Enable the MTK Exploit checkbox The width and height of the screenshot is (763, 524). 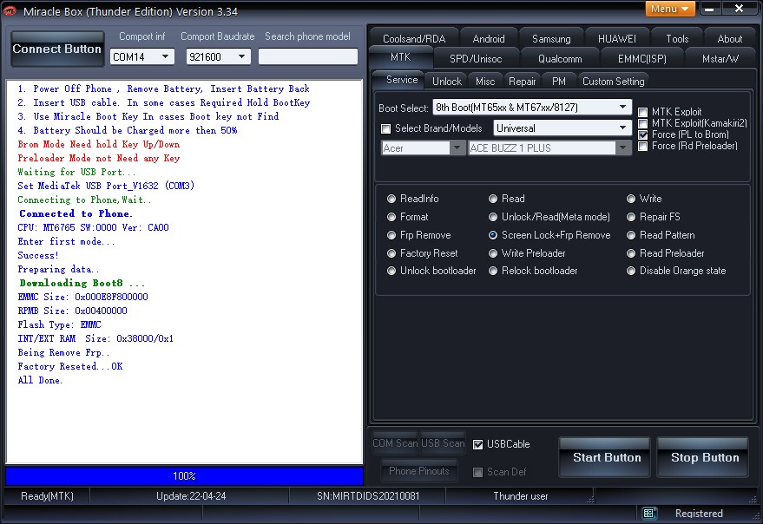(643, 112)
